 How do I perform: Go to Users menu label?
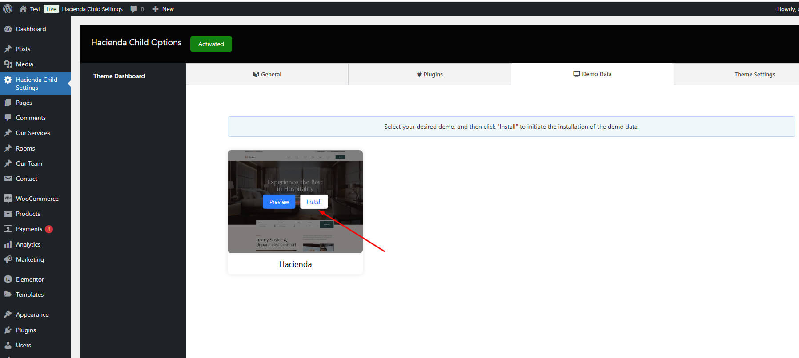coord(24,345)
